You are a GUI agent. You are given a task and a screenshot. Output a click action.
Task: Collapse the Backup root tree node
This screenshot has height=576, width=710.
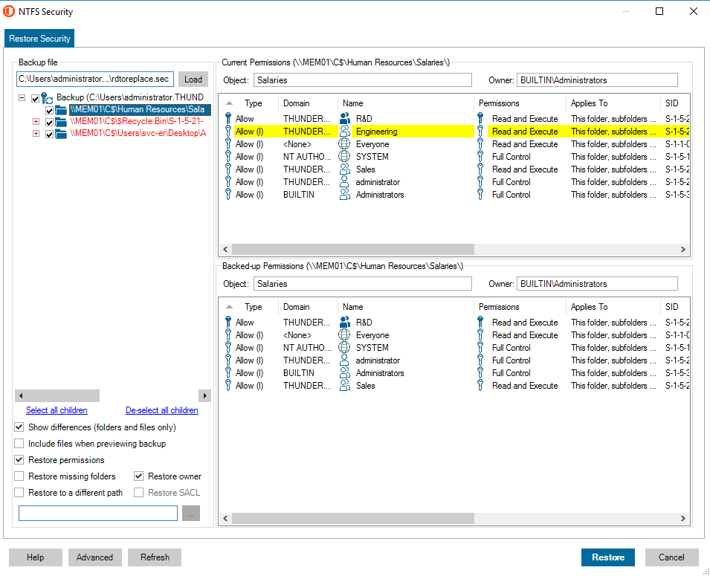coord(22,98)
